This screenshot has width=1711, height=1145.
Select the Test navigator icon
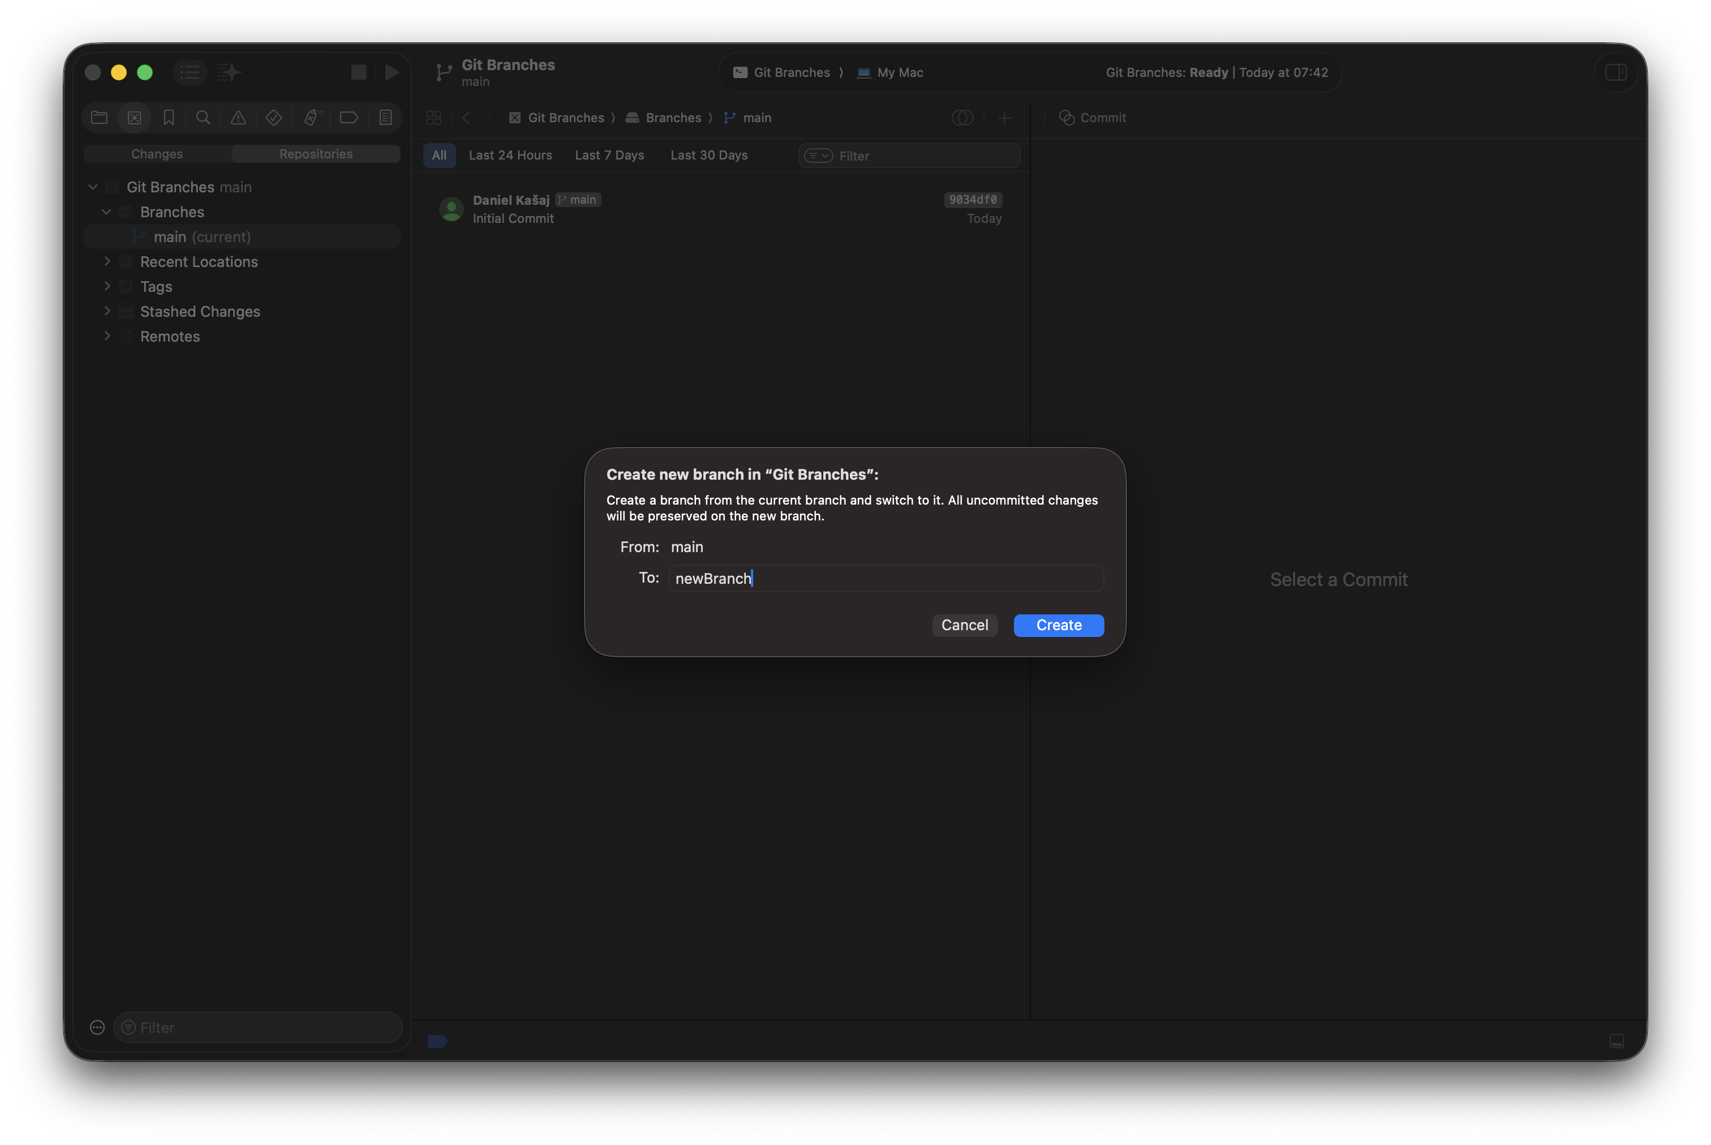pos(274,117)
